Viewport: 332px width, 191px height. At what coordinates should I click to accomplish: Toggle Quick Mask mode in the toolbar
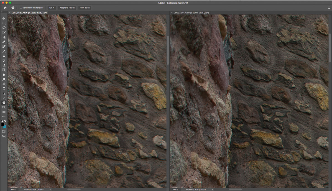tap(4, 131)
